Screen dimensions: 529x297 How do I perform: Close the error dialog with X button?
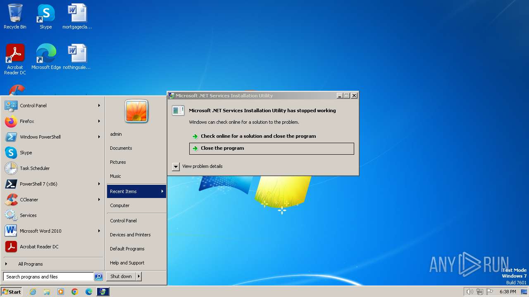[x=354, y=96]
